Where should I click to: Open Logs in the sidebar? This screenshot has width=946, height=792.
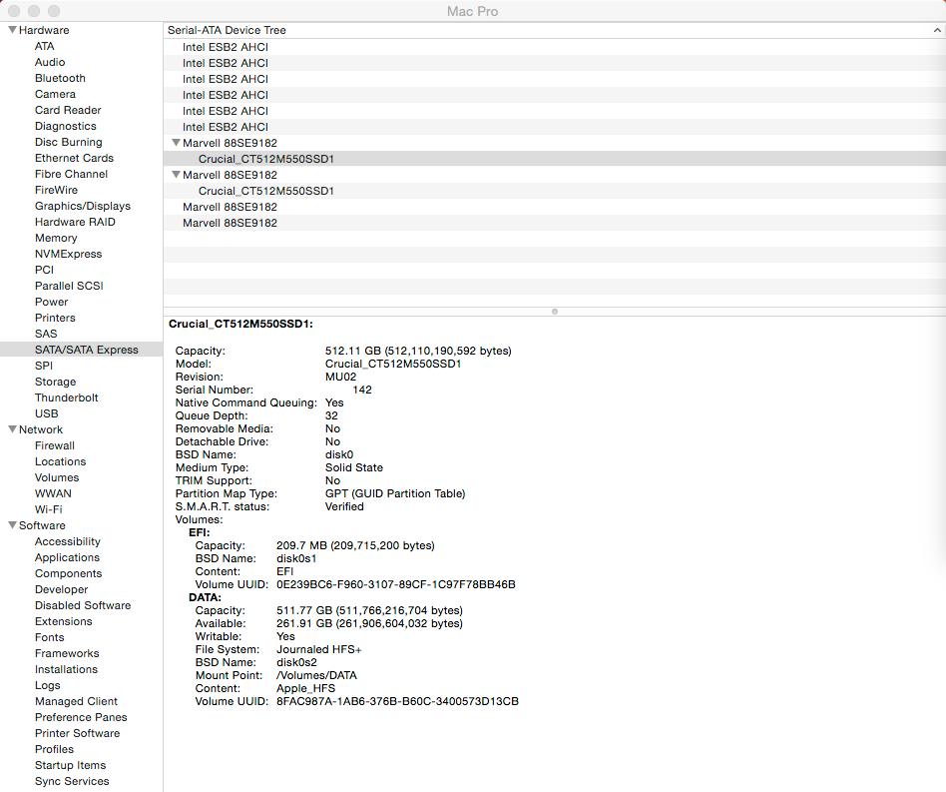(x=48, y=686)
